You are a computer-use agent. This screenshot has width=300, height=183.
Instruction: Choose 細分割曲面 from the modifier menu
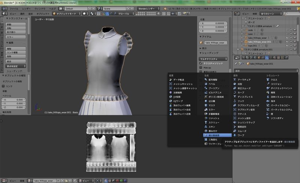coord(214,135)
